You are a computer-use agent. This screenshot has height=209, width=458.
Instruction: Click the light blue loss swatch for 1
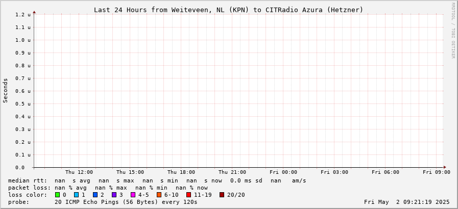click(76, 195)
